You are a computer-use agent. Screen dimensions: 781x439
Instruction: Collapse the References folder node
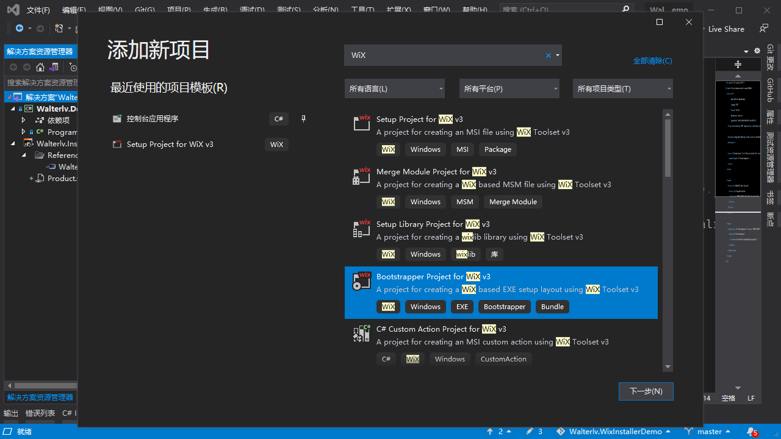(23, 155)
